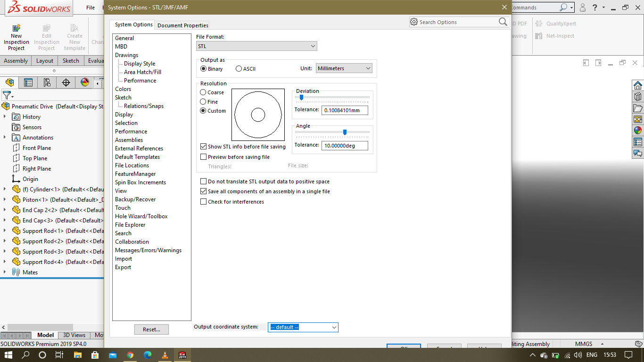Click the help question mark icon
This screenshot has height=362, width=644.
pos(595,8)
